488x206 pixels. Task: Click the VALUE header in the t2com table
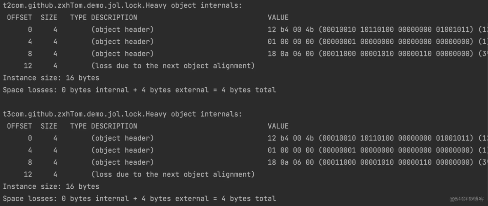pyautogui.click(x=278, y=18)
